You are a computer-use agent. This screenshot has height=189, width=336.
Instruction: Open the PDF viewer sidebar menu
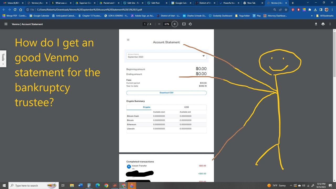coord(6,24)
